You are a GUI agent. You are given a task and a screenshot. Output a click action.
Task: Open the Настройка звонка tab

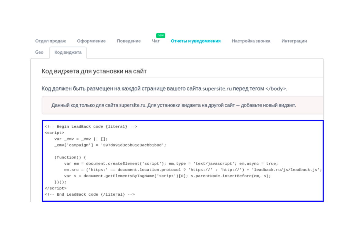[251, 41]
